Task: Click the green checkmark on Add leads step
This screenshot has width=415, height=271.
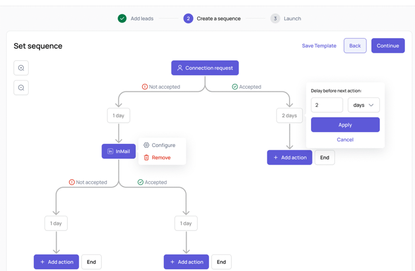Action: pos(122,19)
